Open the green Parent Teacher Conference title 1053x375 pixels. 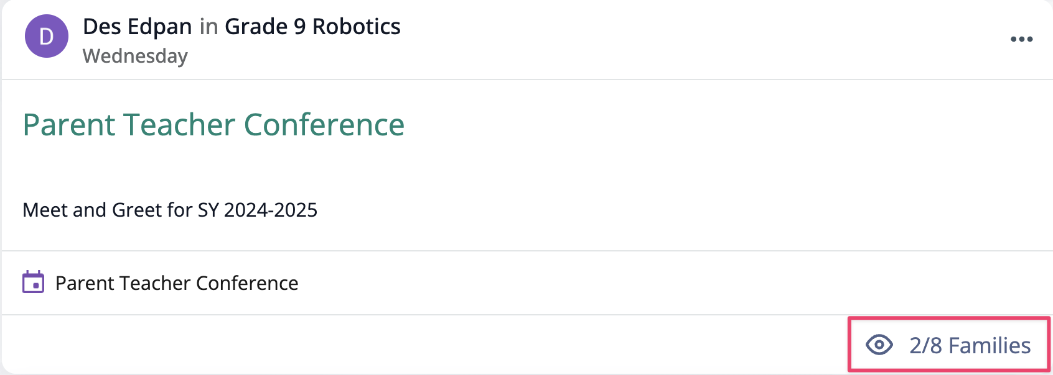click(x=213, y=125)
